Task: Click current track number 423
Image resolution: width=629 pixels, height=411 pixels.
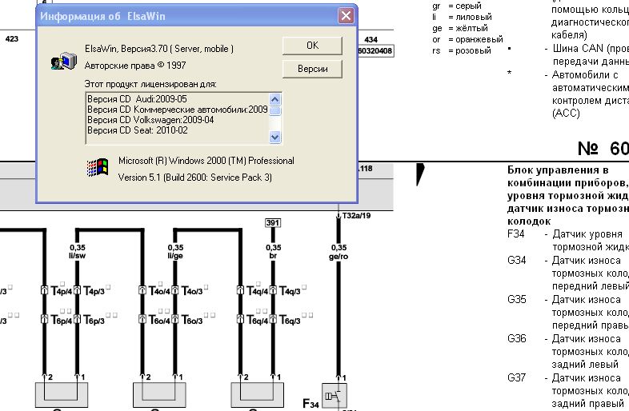Action: click(x=12, y=39)
